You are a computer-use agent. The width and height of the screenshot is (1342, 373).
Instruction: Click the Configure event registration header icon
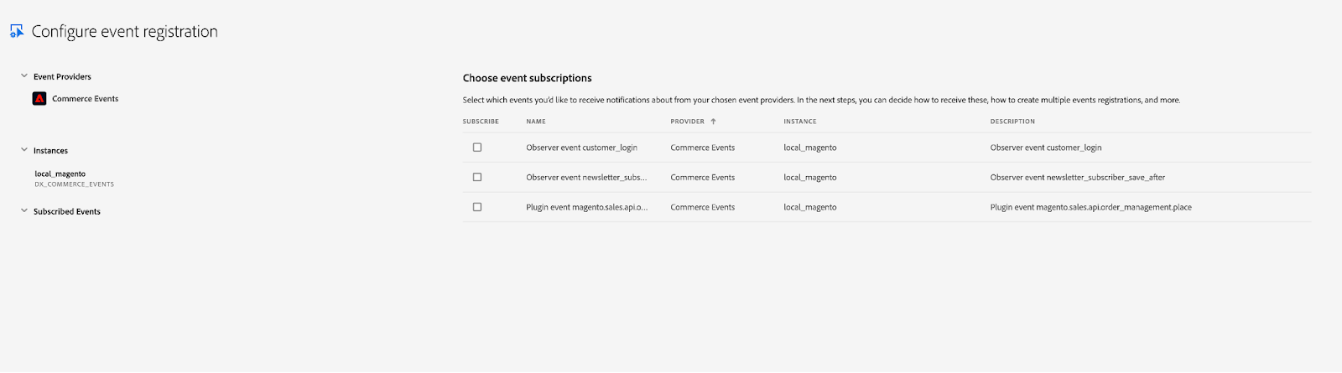pos(16,32)
